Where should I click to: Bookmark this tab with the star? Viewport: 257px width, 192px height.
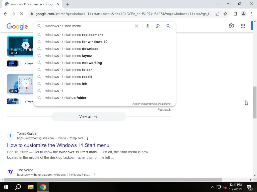[x=225, y=14]
